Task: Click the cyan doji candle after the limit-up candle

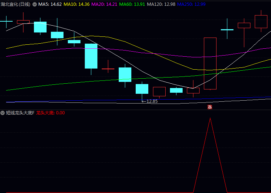Action: (227, 30)
